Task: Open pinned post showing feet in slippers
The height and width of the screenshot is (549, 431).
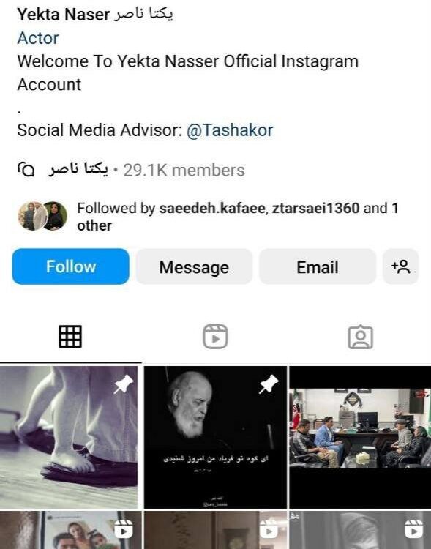Action: coord(69,437)
